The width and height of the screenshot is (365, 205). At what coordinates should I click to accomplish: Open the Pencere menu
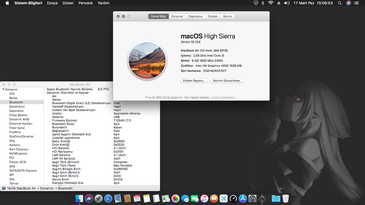(86, 3)
